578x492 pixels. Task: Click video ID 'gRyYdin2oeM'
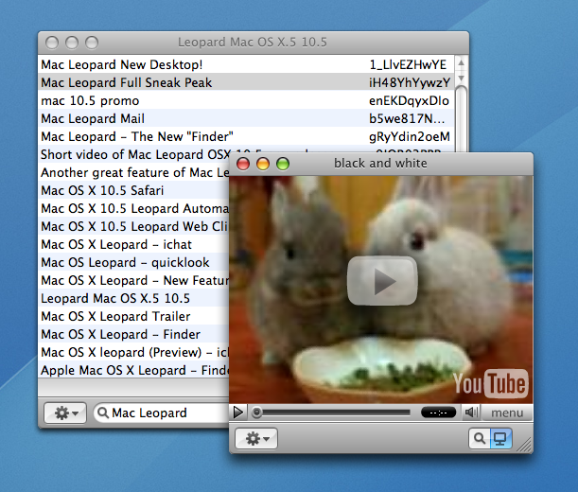pyautogui.click(x=410, y=136)
